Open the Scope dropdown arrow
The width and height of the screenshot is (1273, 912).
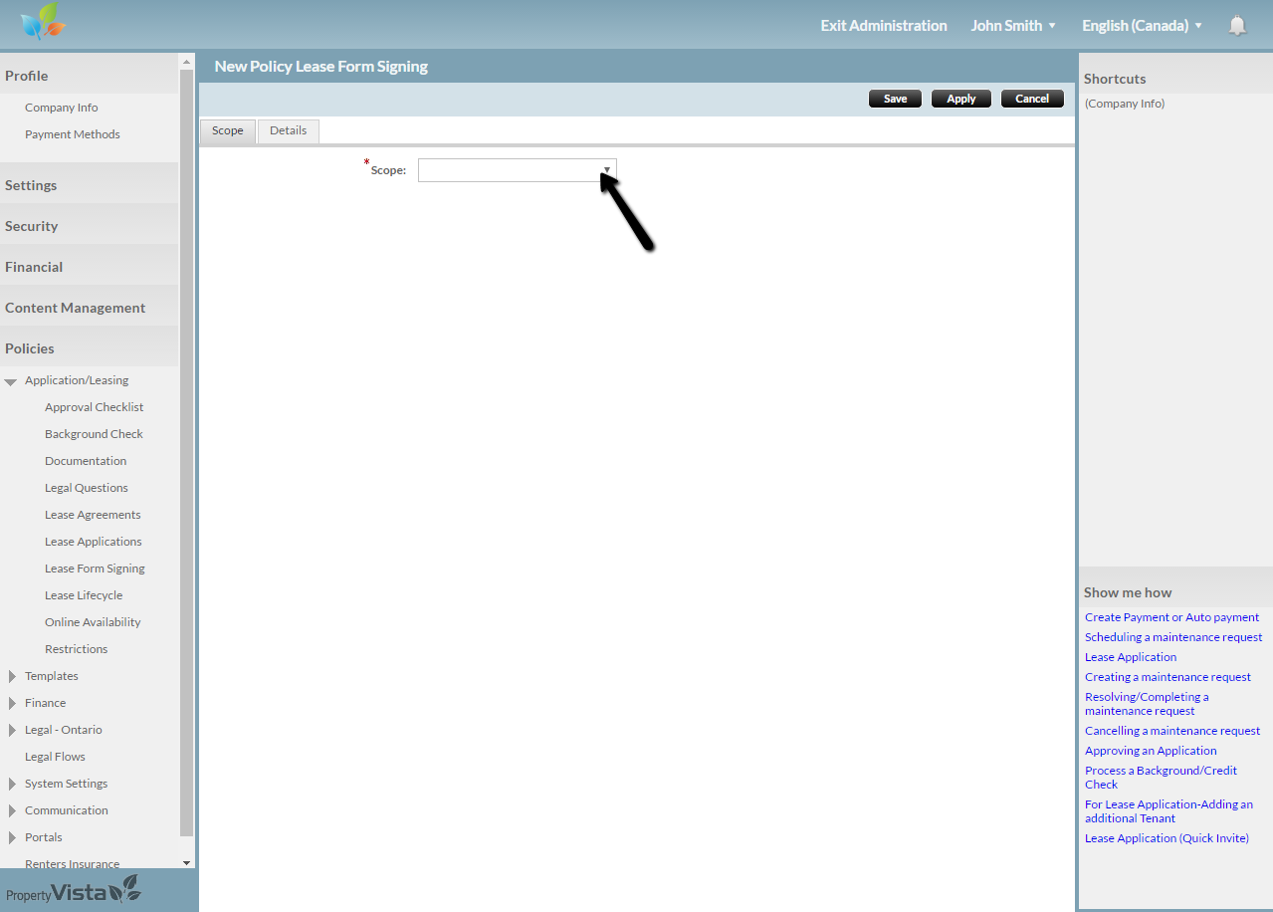coord(606,170)
